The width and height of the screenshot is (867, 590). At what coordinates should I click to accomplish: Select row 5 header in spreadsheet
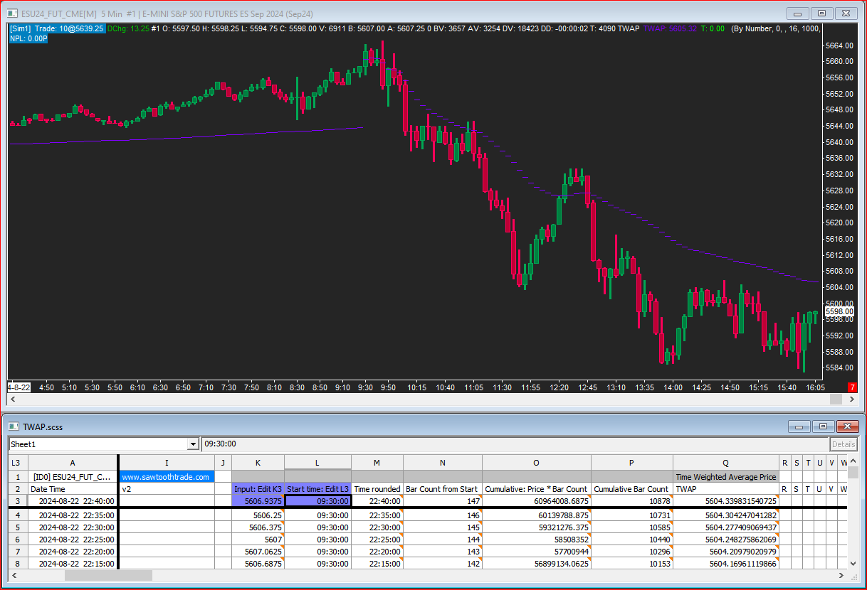16,527
